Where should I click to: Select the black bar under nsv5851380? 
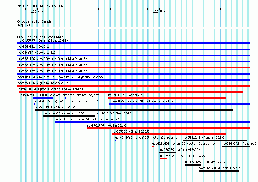tap(193, 165)
